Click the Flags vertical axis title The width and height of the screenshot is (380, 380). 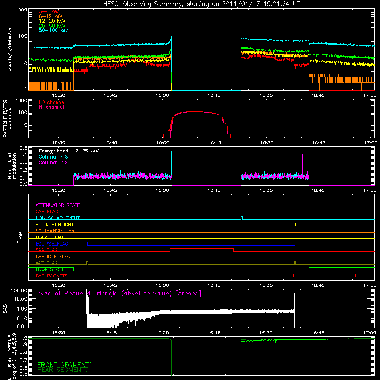[x=19, y=237]
